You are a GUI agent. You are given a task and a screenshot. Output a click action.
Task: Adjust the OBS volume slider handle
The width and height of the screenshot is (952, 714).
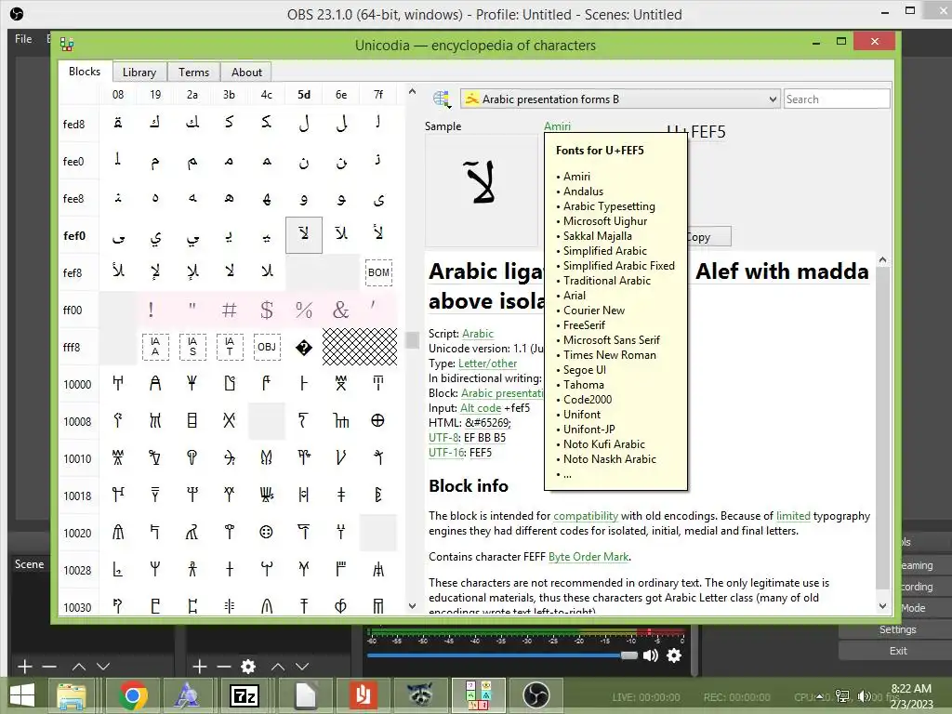click(629, 655)
